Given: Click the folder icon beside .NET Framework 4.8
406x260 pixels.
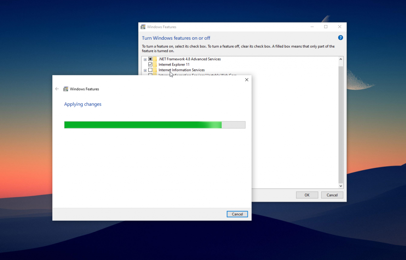Looking at the screenshot, I should pos(155,59).
